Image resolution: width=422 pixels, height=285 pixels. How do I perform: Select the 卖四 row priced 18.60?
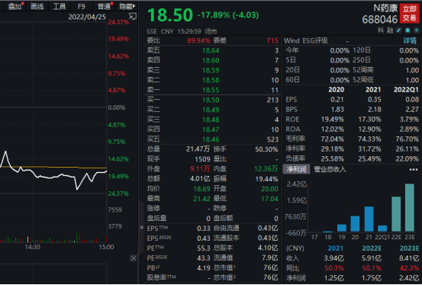pos(213,60)
